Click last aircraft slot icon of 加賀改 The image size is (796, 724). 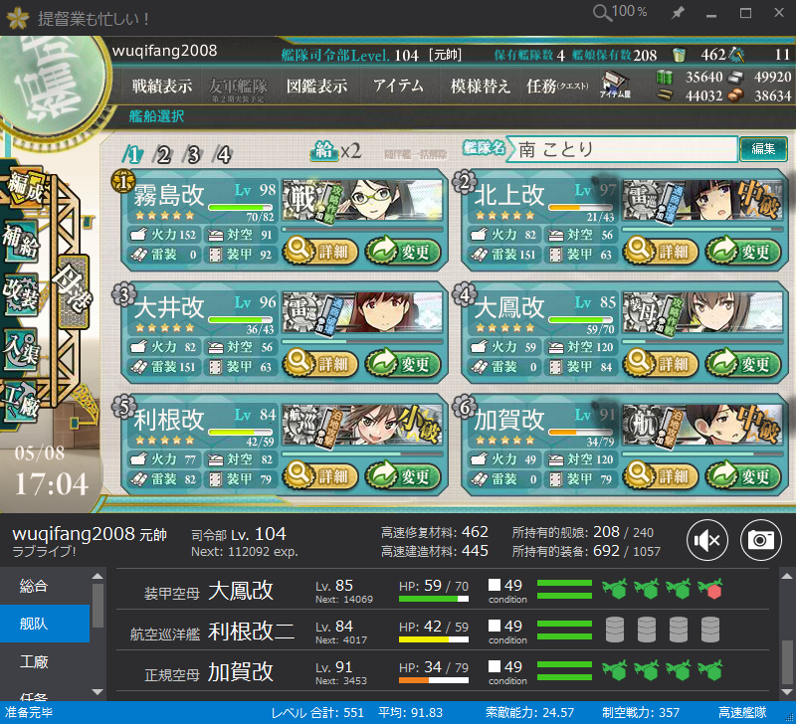[710, 670]
